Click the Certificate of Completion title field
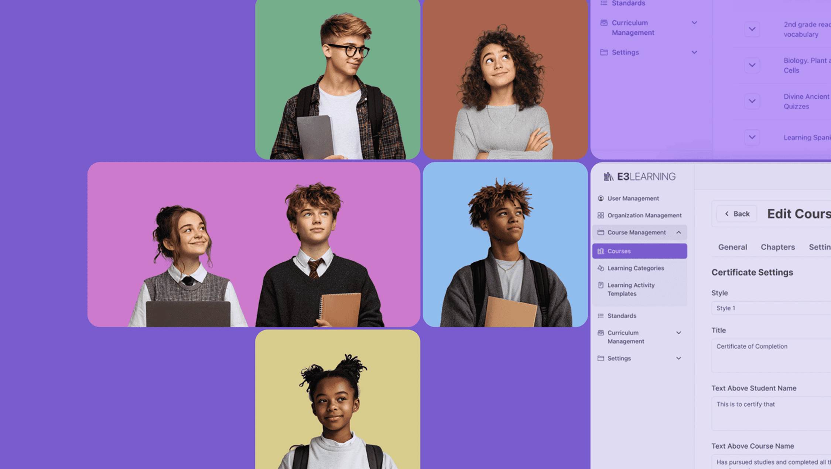831x469 pixels. click(770, 355)
